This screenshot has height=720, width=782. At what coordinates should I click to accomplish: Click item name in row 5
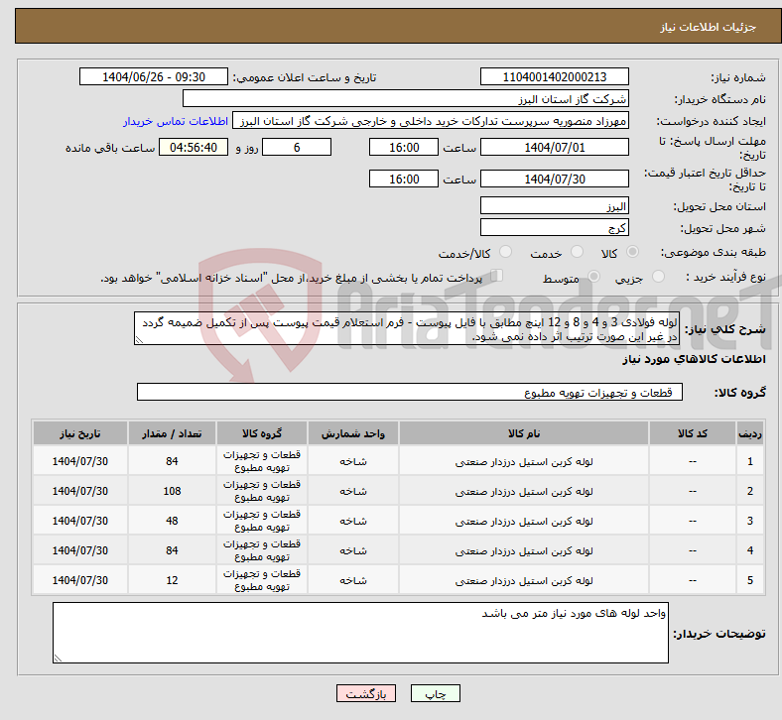pos(524,581)
